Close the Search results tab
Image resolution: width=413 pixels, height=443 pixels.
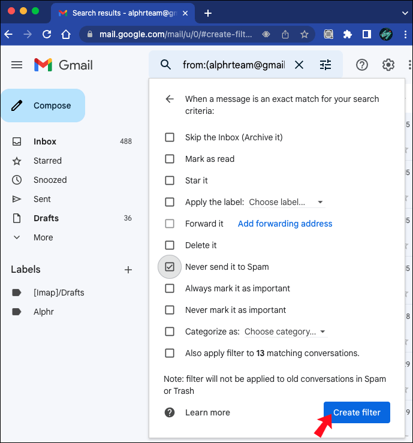pos(185,13)
